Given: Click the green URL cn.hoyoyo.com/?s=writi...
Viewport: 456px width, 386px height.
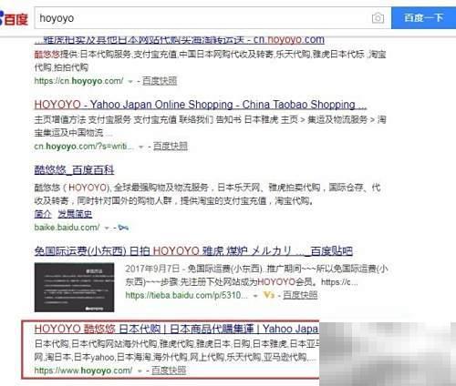Looking at the screenshot, I should coord(84,147).
